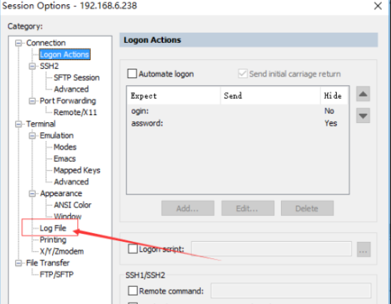391x304 pixels.
Task: Select the SSH2 category label
Action: pos(49,66)
